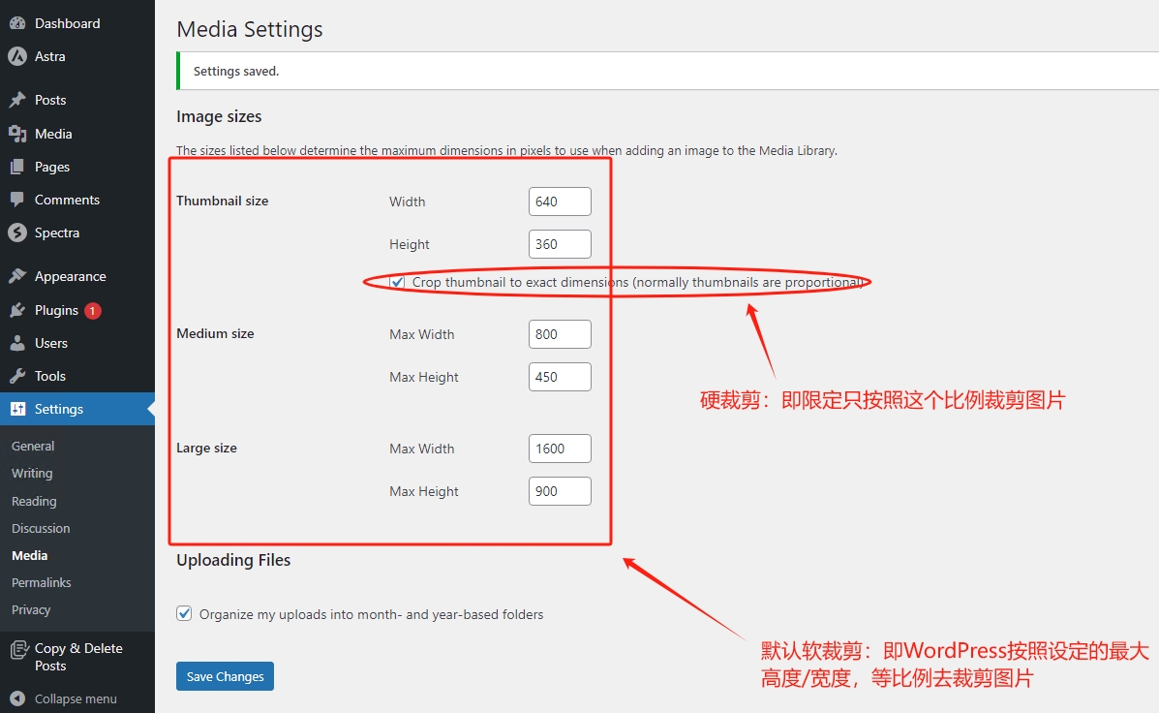Click the Thumbnail Height input field
Image resolution: width=1159 pixels, height=713 pixels.
click(x=560, y=244)
